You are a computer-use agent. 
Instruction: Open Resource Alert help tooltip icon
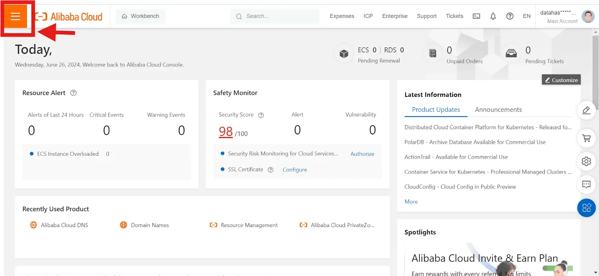click(x=73, y=93)
